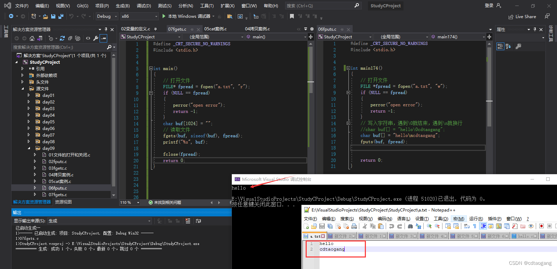Click the 登录 sign-in link
The image size is (557, 269).
click(x=489, y=6)
